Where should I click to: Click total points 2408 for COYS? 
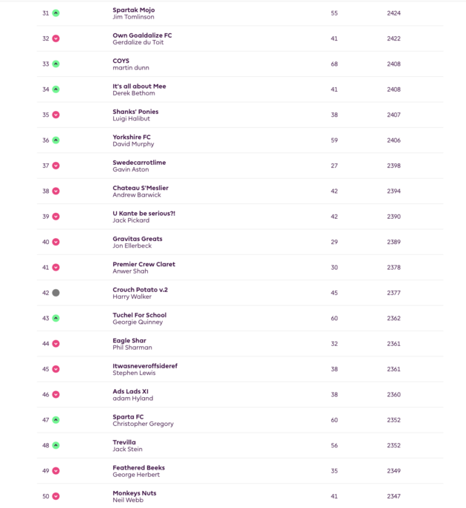coord(394,64)
